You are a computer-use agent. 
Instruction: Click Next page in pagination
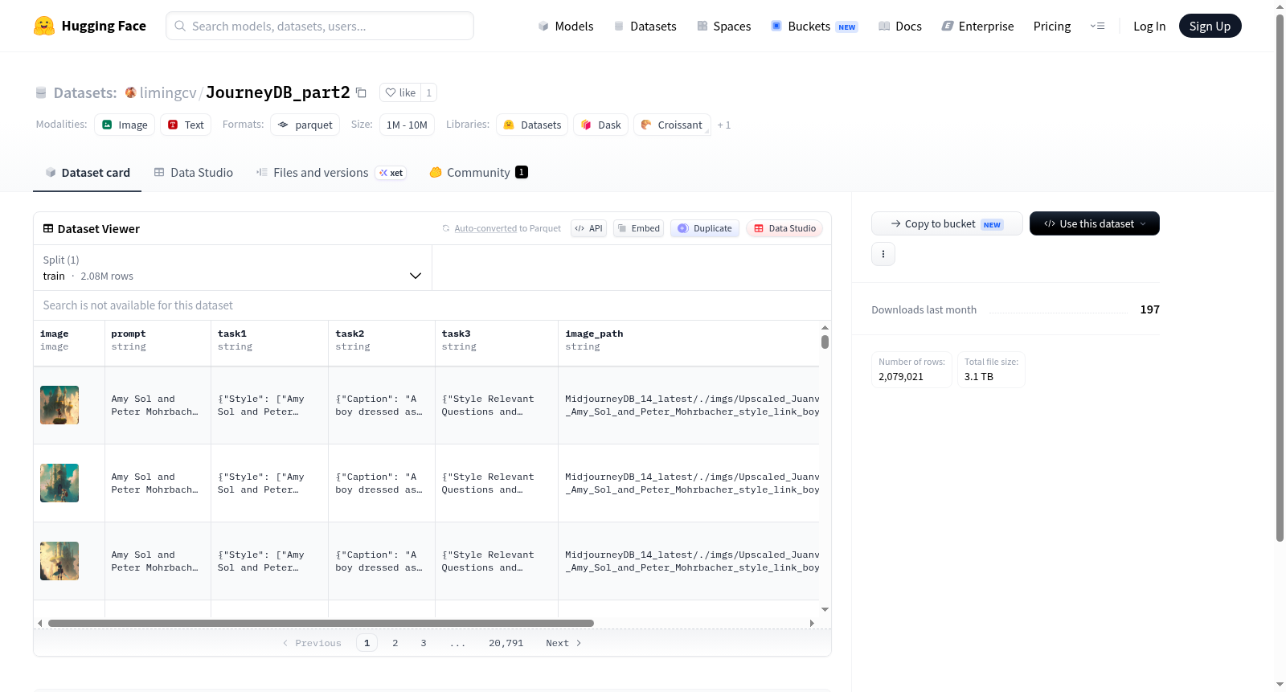point(563,643)
